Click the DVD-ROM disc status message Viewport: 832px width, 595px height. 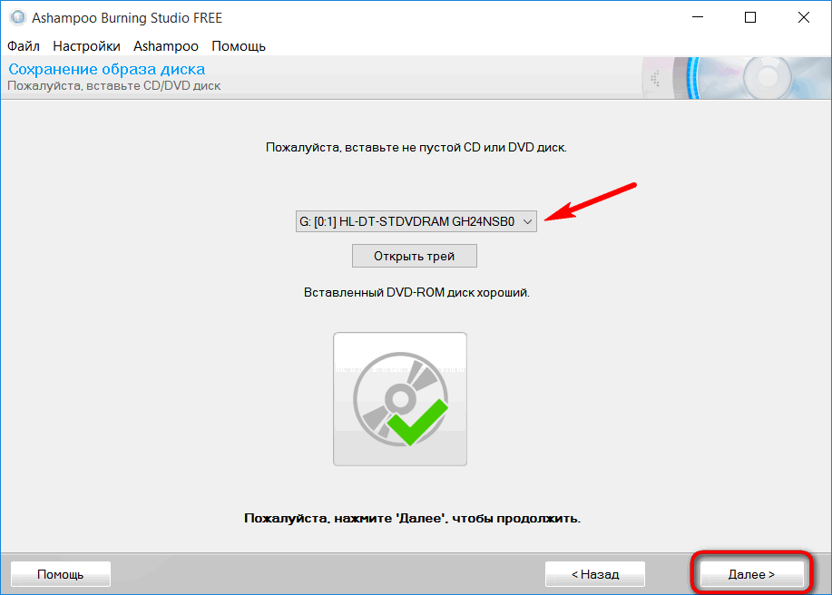point(416,292)
